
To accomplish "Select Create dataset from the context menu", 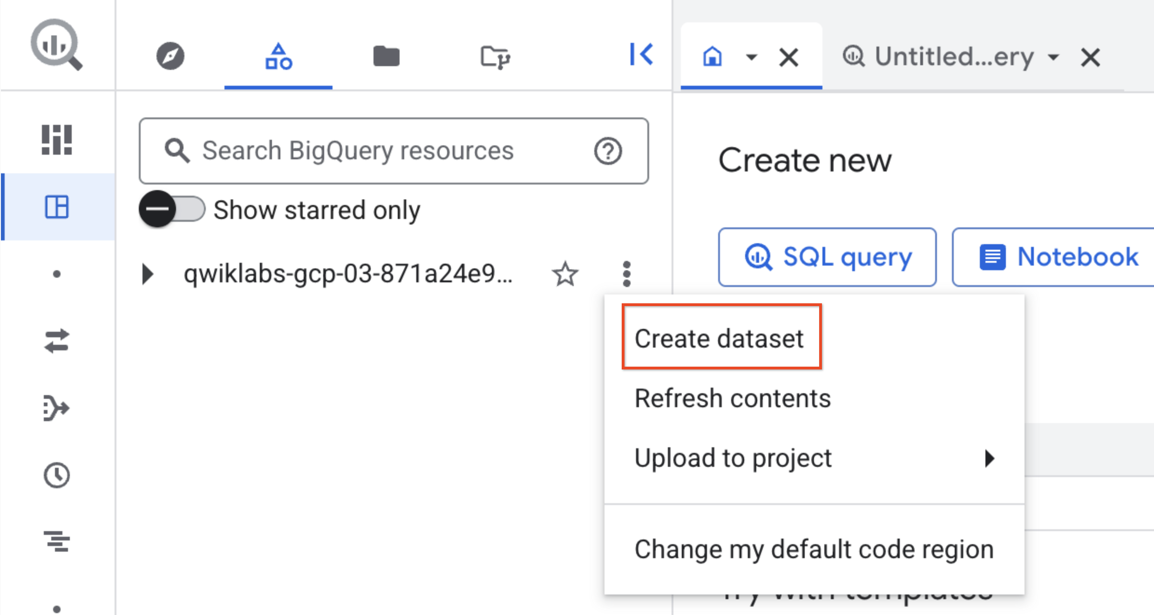I will coord(720,337).
